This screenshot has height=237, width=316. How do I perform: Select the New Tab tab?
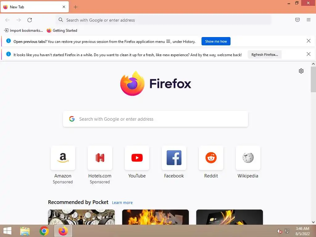[x=35, y=7]
